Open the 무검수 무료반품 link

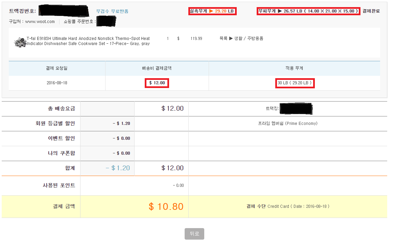click(x=112, y=11)
